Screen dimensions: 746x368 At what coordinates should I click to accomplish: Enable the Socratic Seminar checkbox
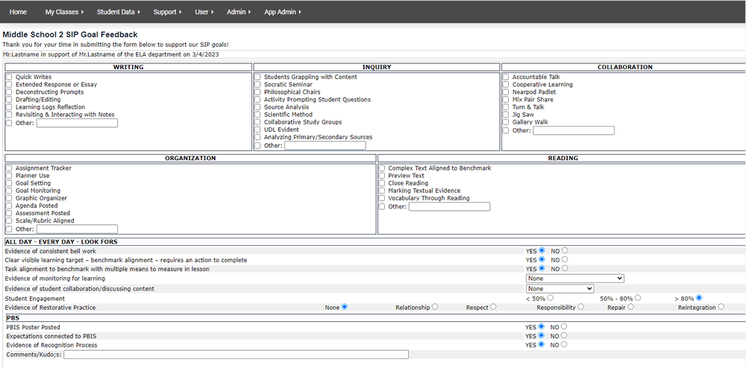257,85
